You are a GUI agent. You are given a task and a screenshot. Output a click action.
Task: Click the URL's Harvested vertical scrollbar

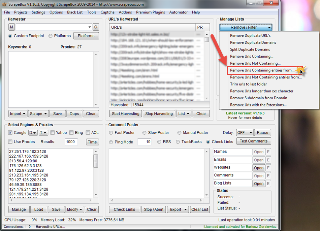[x=207, y=66]
